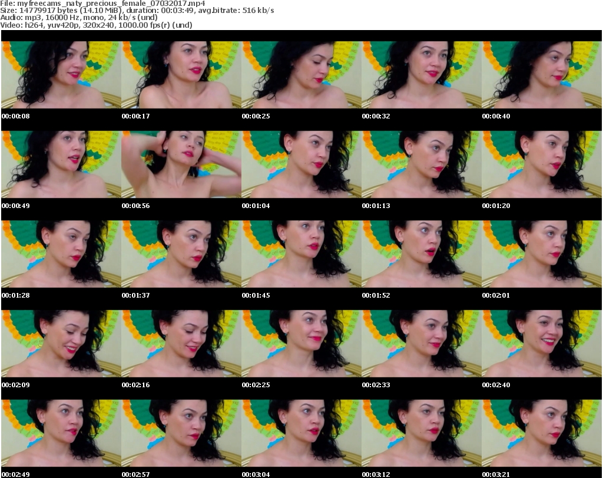Click the thumbnail timestamped 00:00:17
Image resolution: width=603 pixels, height=478 pixels.
181,75
